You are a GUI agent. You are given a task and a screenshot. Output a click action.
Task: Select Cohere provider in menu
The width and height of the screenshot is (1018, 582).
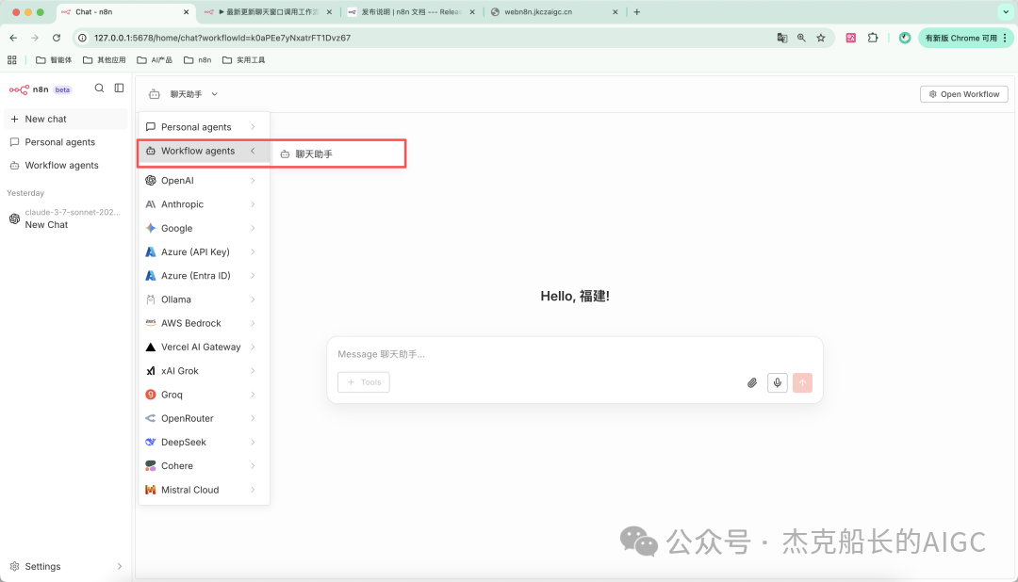tap(204, 466)
